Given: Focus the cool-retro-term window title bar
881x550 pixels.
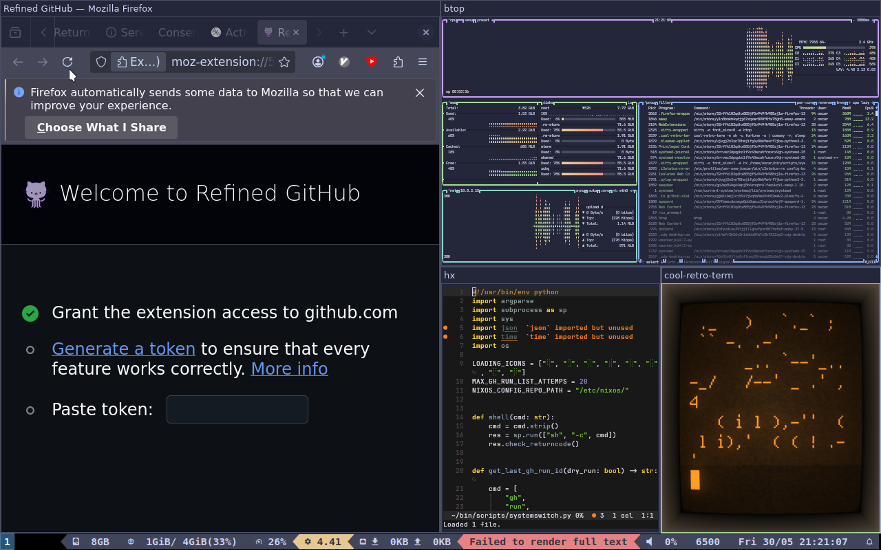Looking at the screenshot, I should point(770,275).
